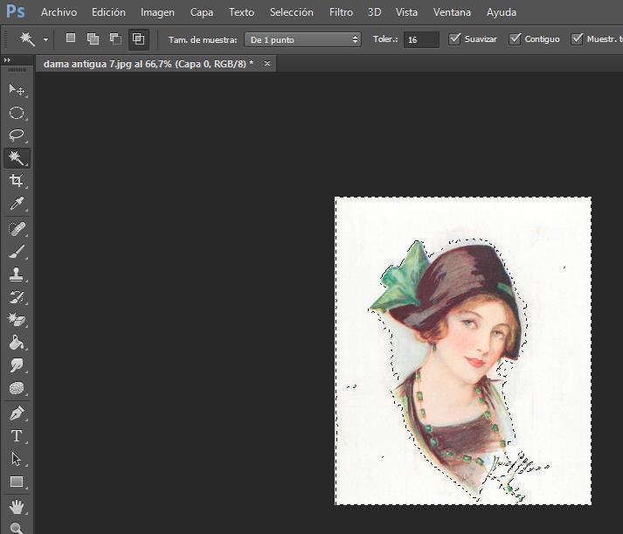
Task: Open the Tam. de muestra dropdown
Action: 302,39
